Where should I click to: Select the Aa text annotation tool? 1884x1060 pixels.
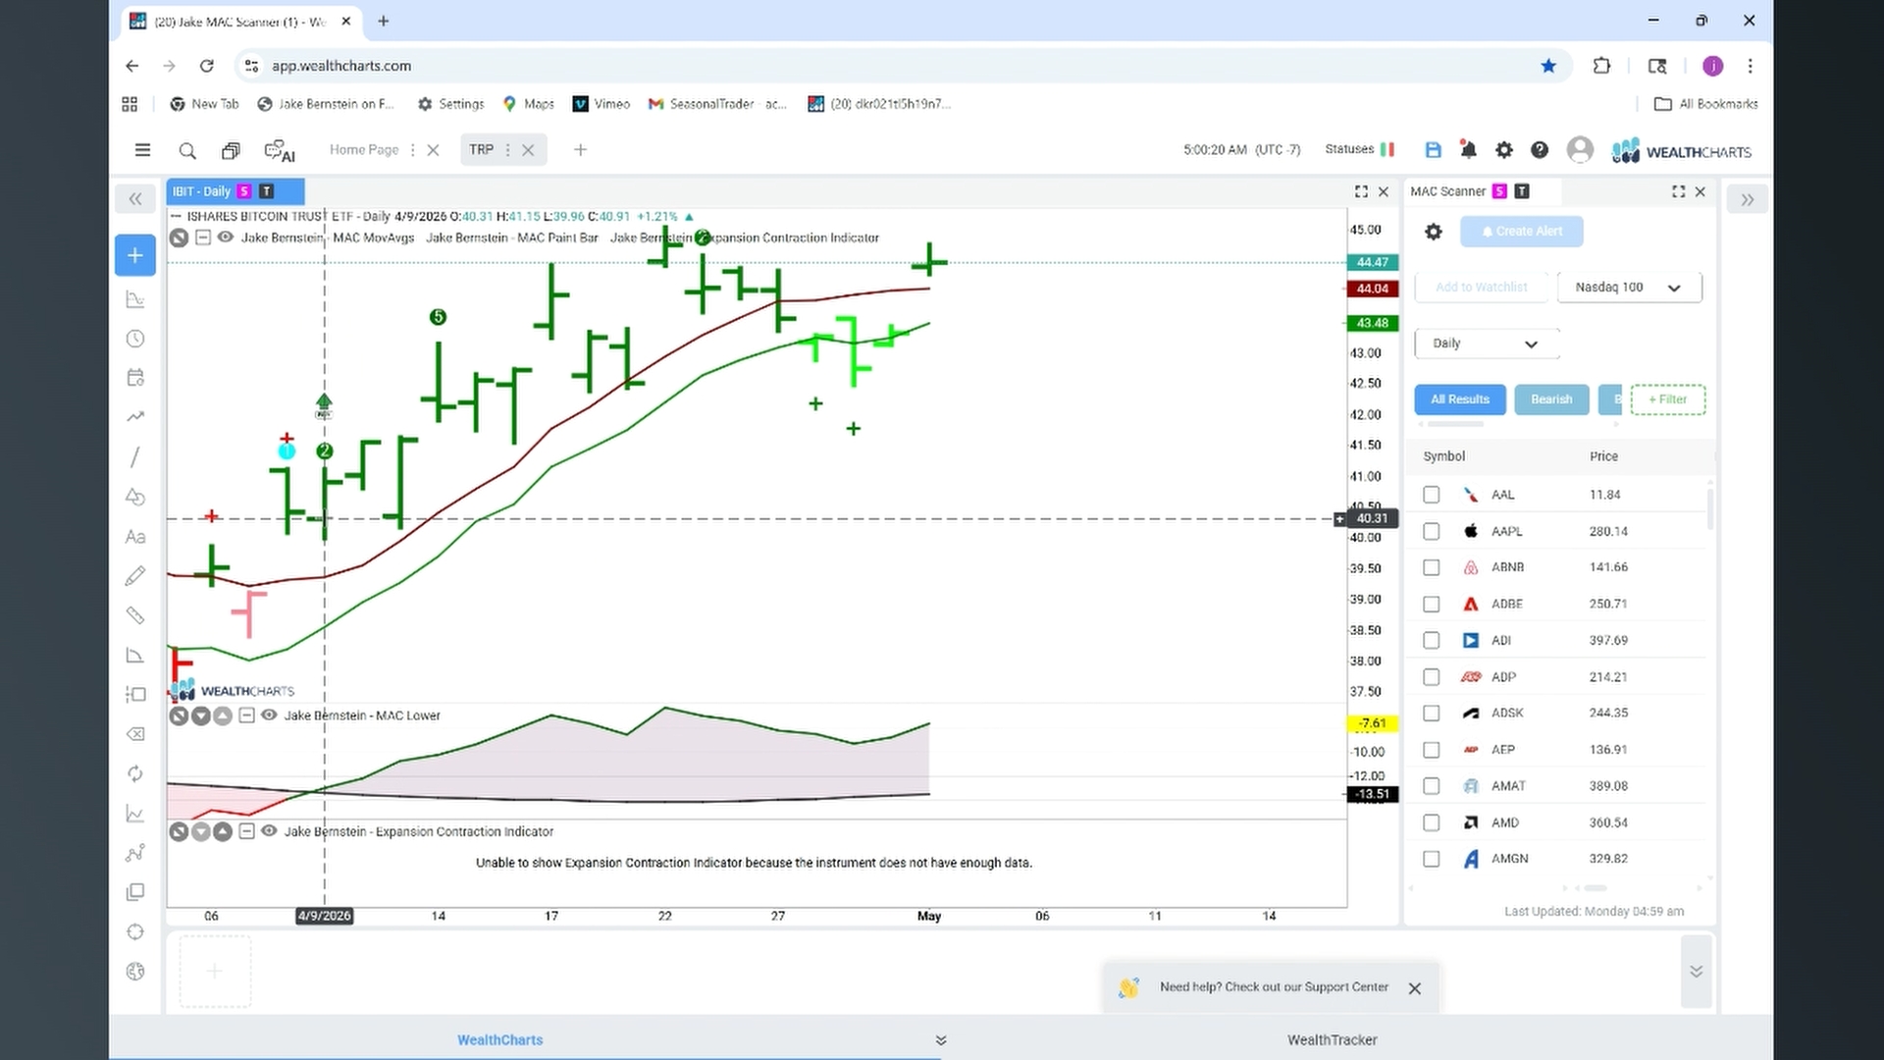(x=135, y=537)
